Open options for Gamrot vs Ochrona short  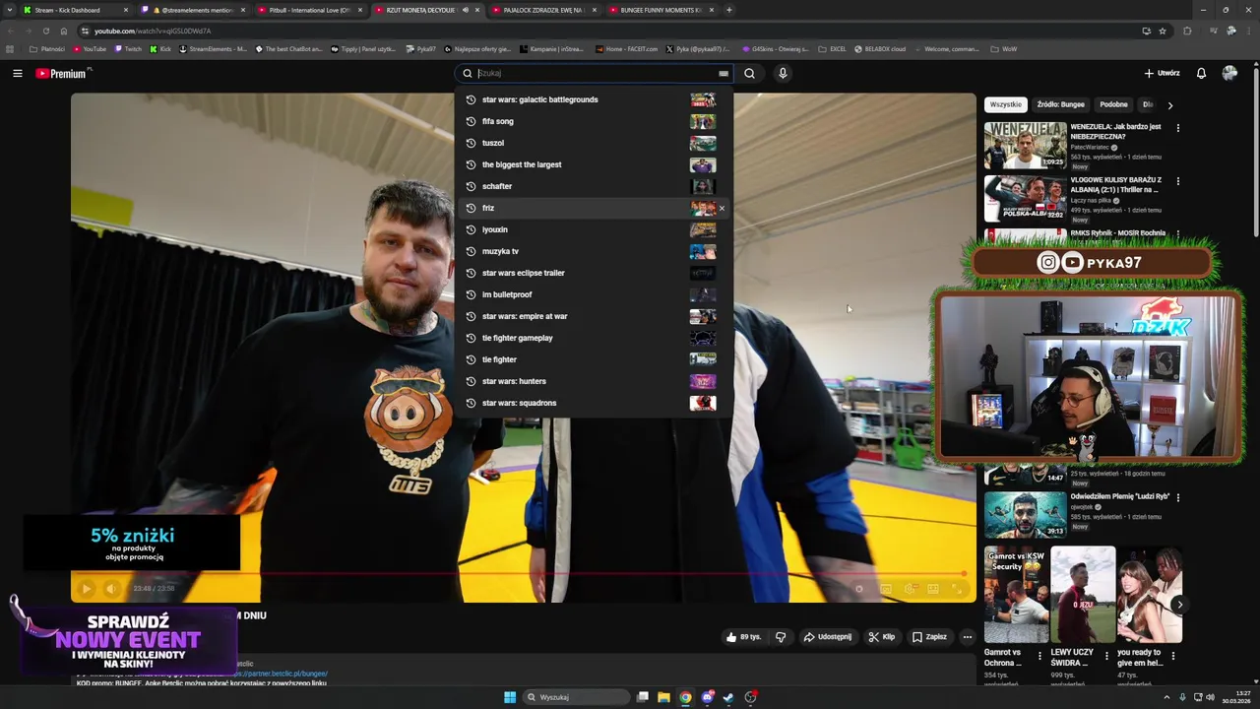pyautogui.click(x=1039, y=656)
